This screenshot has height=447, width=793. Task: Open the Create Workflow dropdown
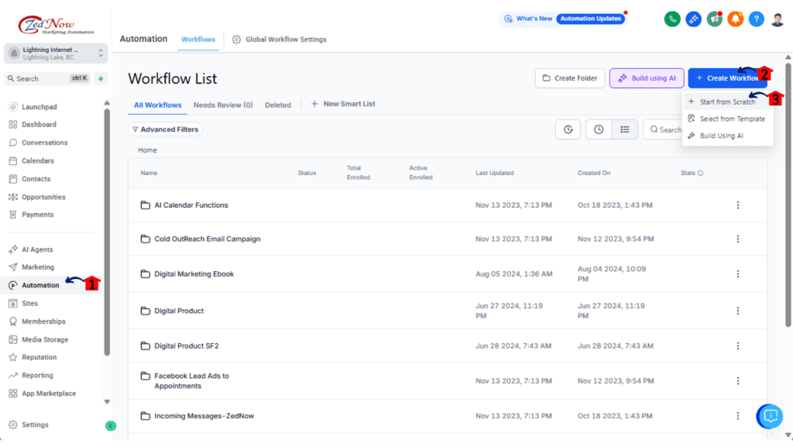click(x=729, y=78)
